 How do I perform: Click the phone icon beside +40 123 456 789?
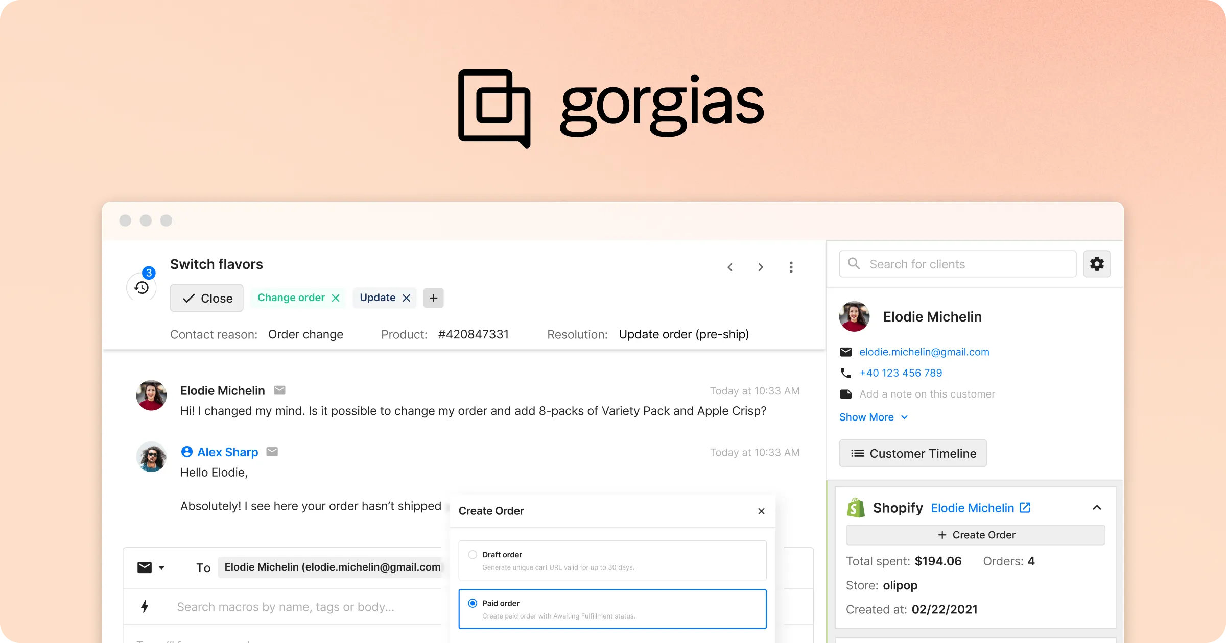[846, 373]
